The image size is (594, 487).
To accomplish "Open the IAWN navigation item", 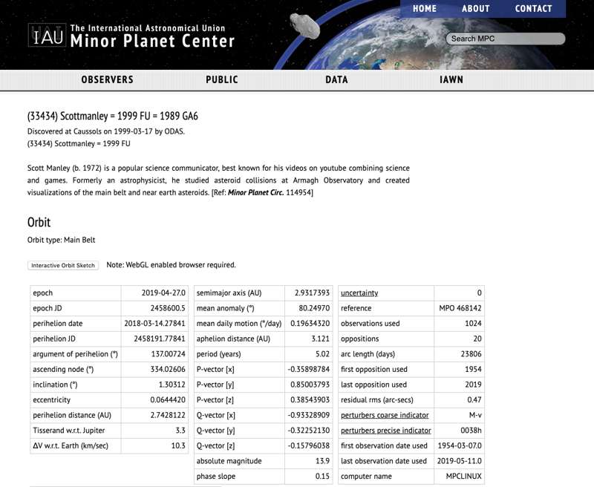I will pos(451,79).
